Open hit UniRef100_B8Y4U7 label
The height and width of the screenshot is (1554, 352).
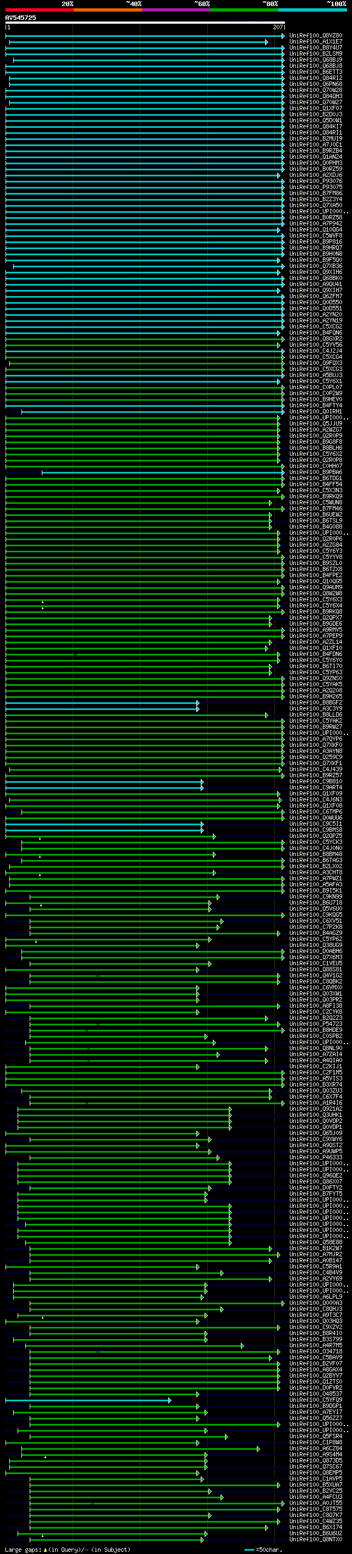point(316,47)
